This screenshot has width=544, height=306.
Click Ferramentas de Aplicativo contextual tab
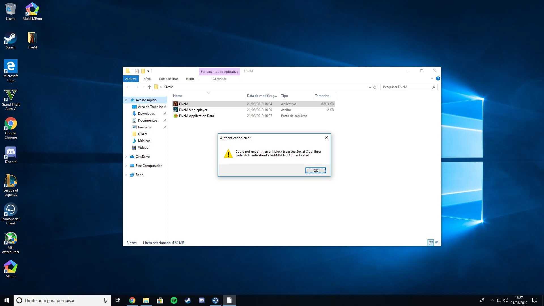220,72
